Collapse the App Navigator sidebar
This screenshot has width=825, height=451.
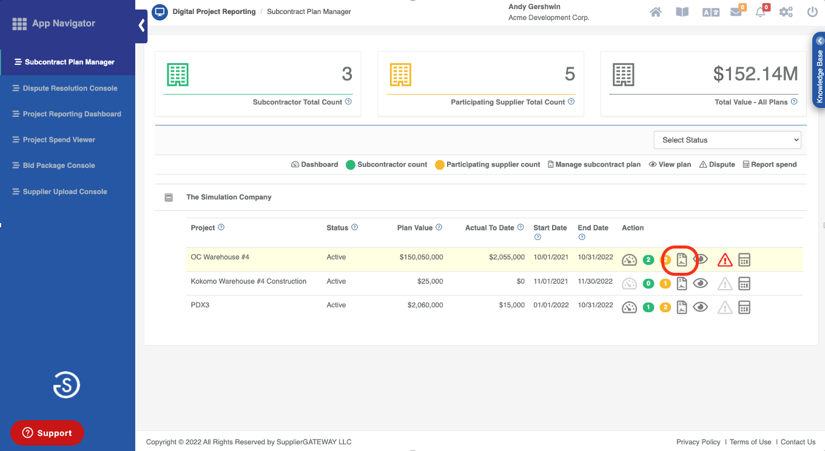141,25
